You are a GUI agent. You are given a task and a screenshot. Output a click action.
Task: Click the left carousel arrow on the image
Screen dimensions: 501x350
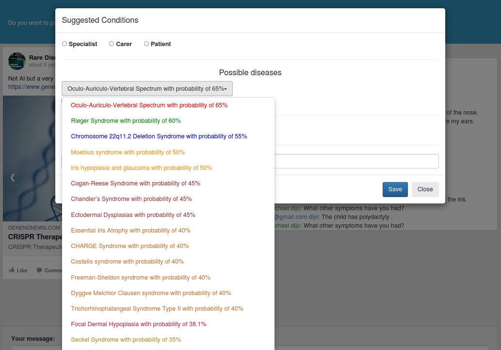point(12,177)
